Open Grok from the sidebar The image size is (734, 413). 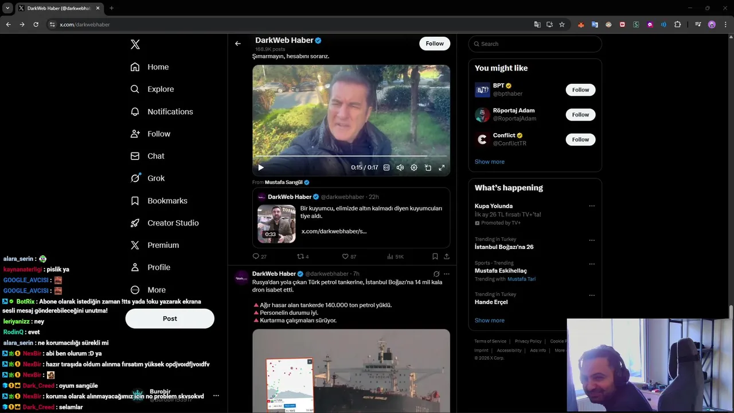[x=147, y=178]
